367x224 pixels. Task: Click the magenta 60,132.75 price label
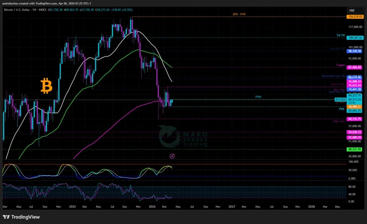[355, 118]
